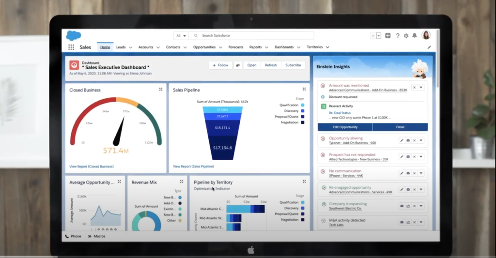Click the Edit Opportunity button
Screen dimensions: 496x258
click(x=345, y=127)
